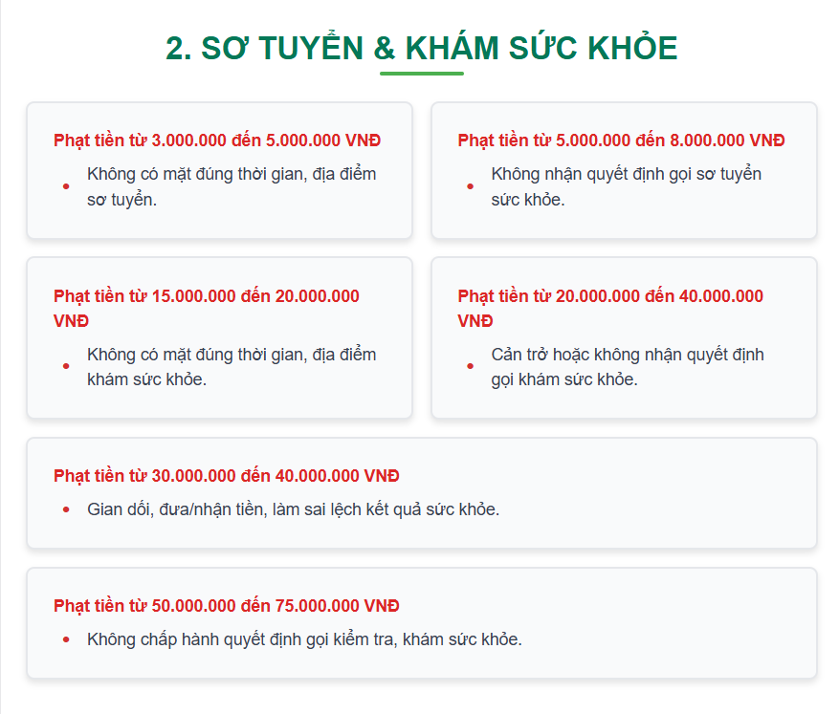
Task: Click the red bullet beside "Cản trở" text
Action: pyautogui.click(x=470, y=367)
